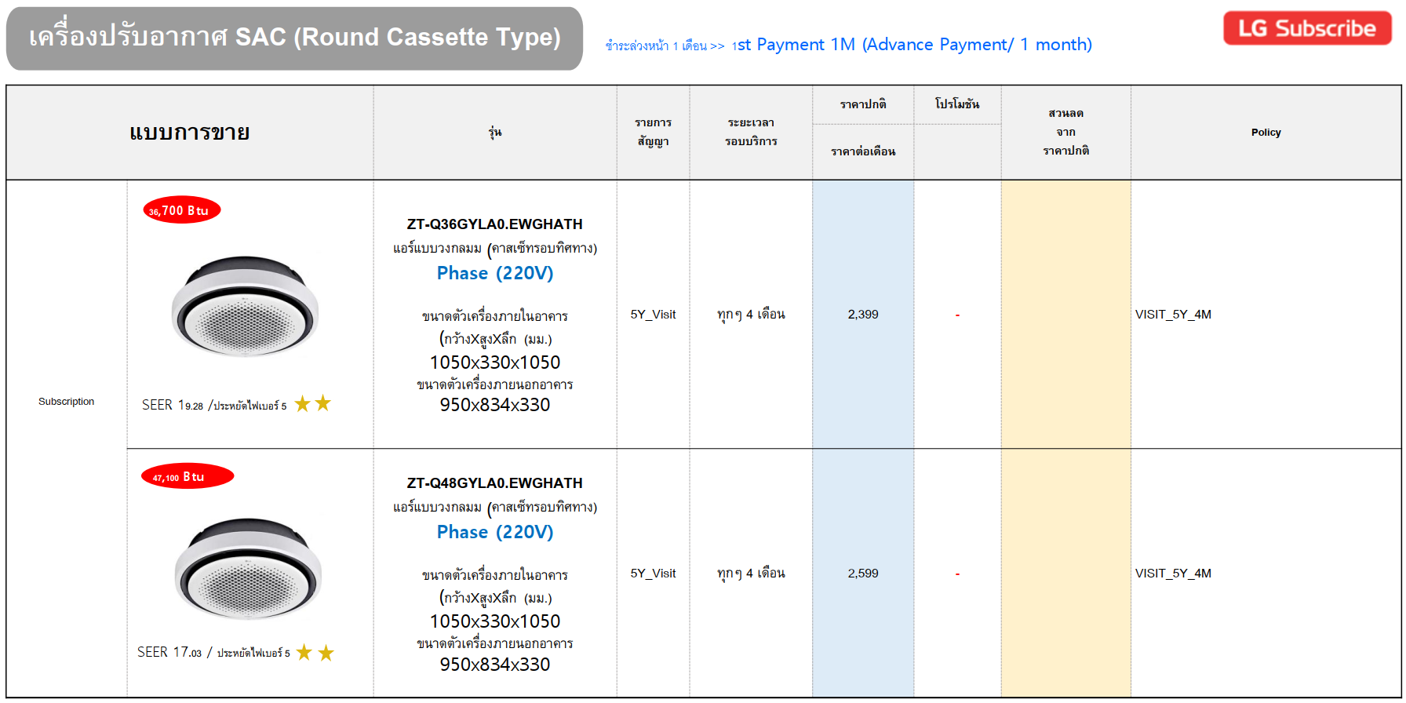The width and height of the screenshot is (1406, 703).
Task: Click the SAC Round Cassette Type title banner
Action: (x=294, y=38)
